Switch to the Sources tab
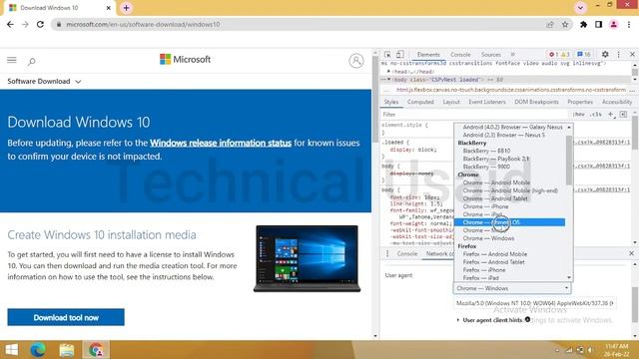The width and height of the screenshot is (639, 359). coord(490,54)
